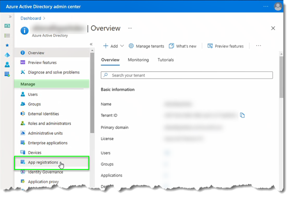Switch to the Overview tab
This screenshot has height=198, width=289.
pyautogui.click(x=110, y=60)
